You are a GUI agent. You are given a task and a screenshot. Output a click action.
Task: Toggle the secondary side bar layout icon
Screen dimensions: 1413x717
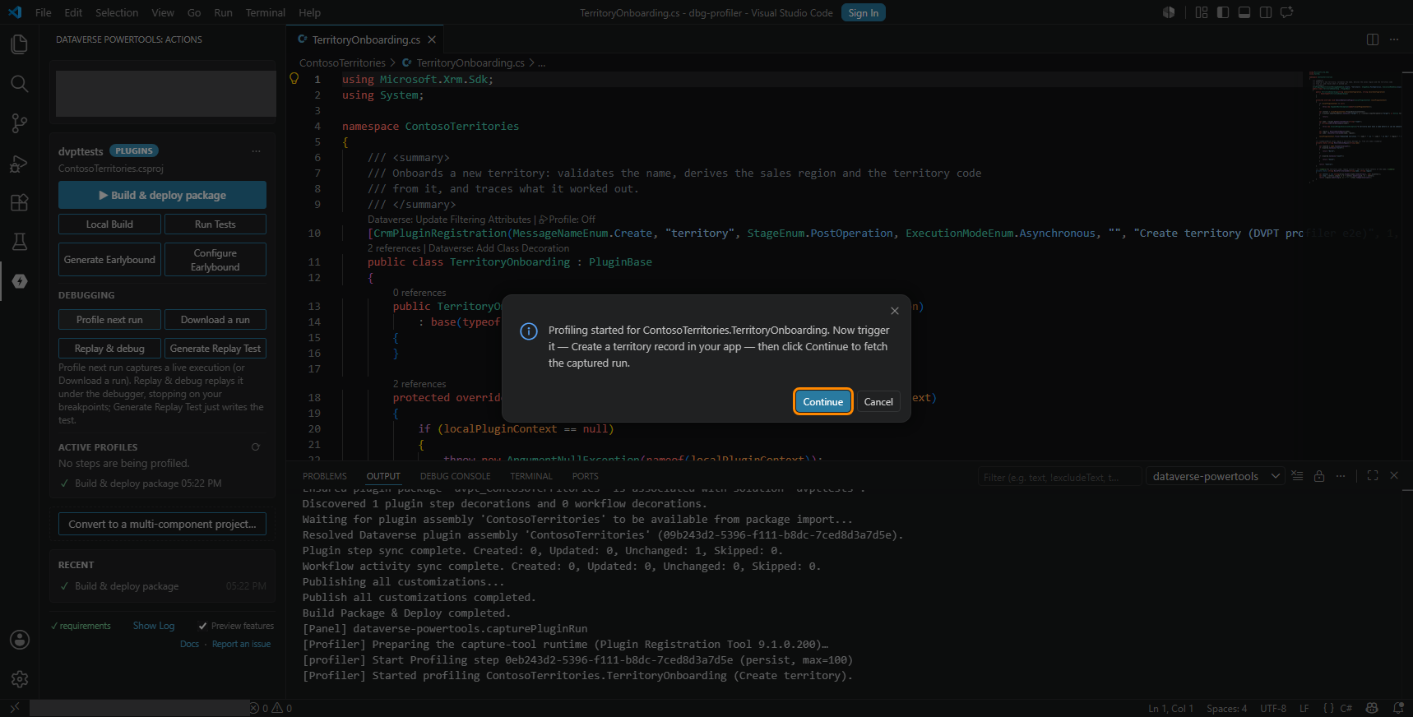pos(1266,12)
